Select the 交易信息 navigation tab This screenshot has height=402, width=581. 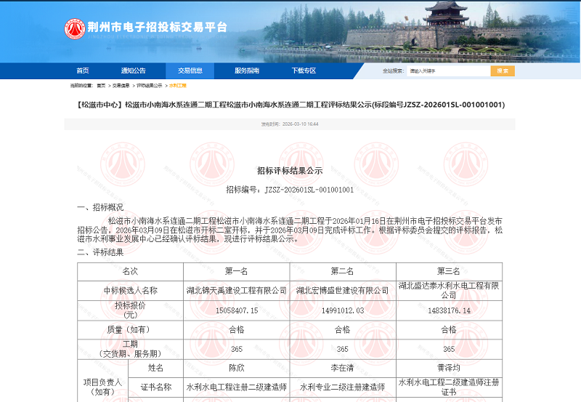click(x=190, y=71)
